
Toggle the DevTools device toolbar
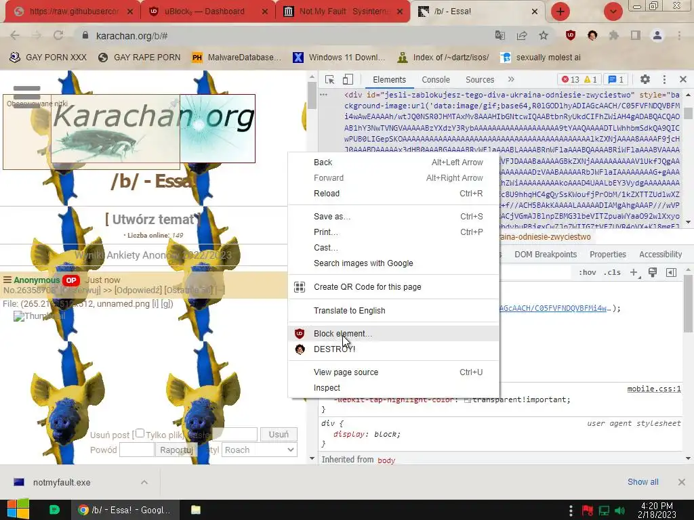(x=348, y=80)
